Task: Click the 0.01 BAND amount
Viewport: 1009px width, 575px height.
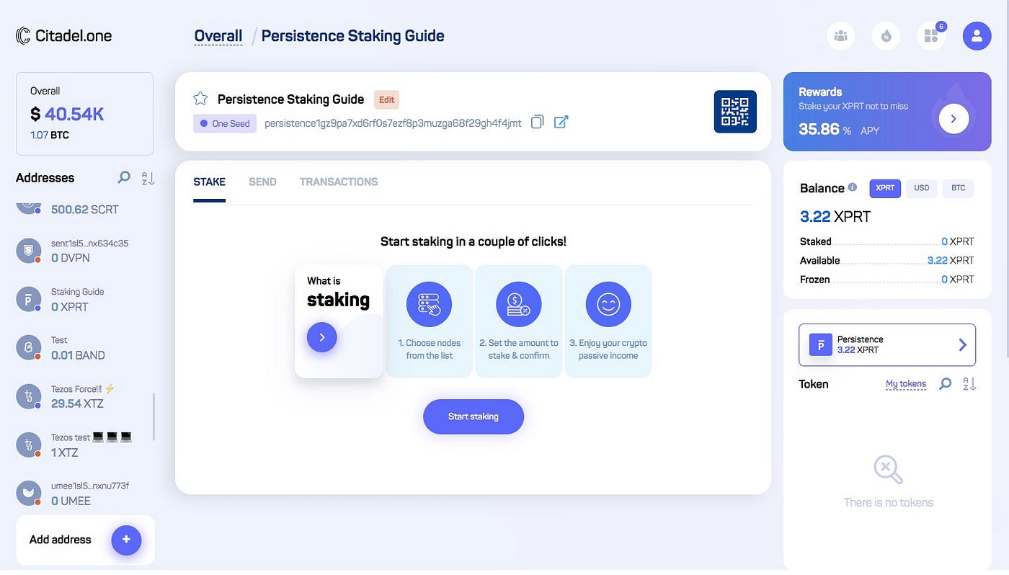Action: (x=78, y=355)
